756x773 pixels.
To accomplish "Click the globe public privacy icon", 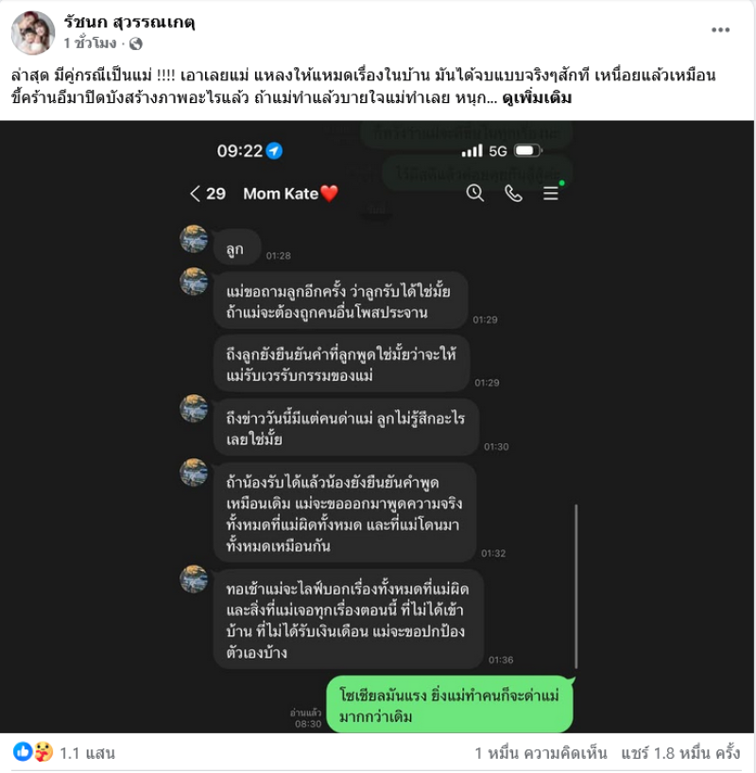I will pos(136,43).
